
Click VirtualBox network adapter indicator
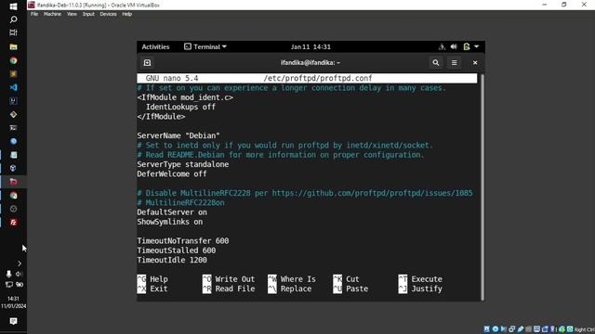(x=512, y=329)
